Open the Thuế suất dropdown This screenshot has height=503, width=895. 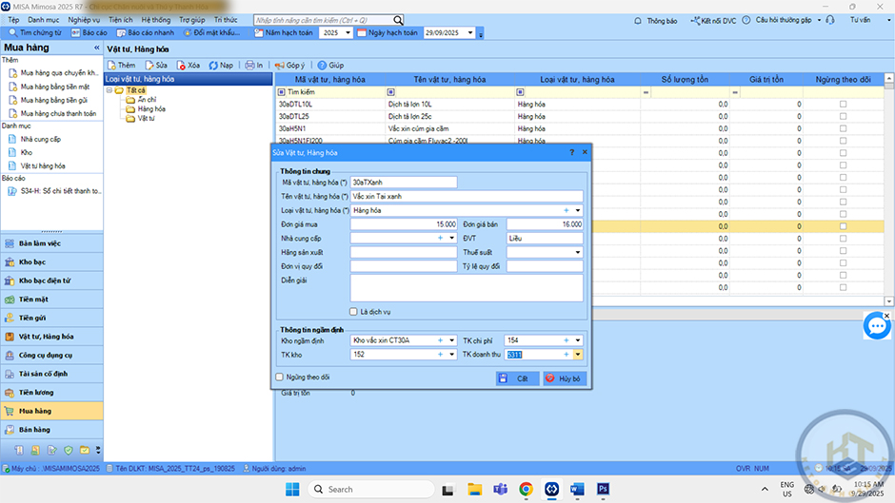pyautogui.click(x=577, y=252)
